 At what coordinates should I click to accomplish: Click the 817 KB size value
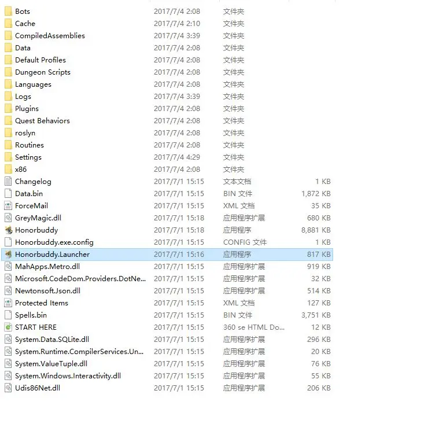pos(319,254)
